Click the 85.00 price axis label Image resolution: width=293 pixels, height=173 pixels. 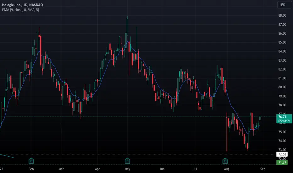coord(282,42)
